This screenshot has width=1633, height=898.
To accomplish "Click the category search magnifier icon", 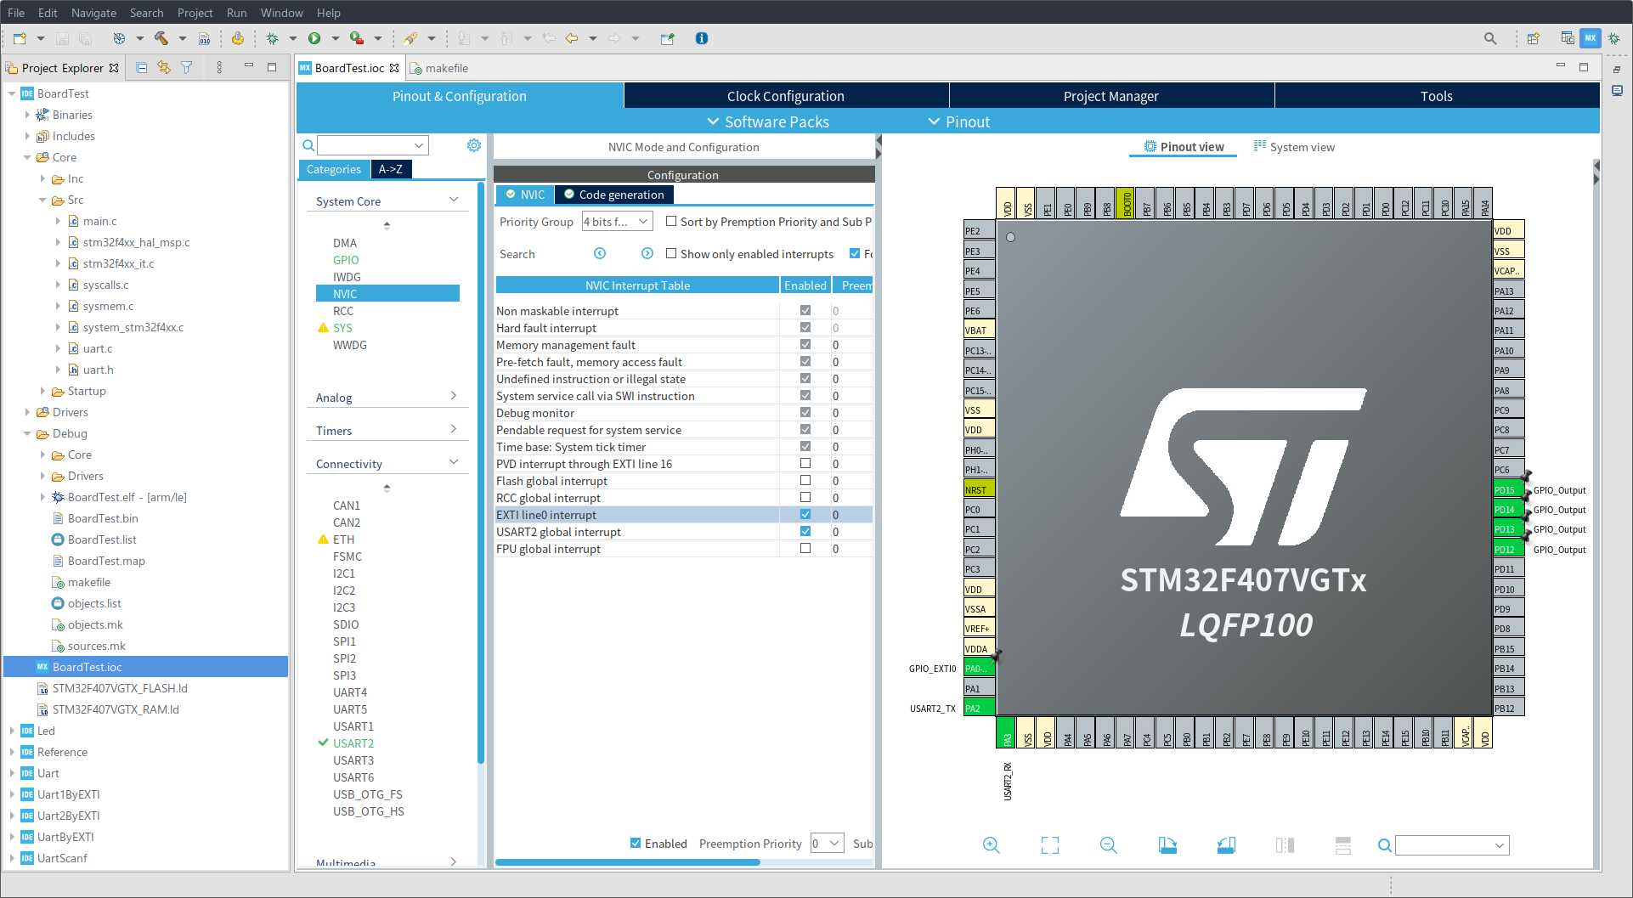I will pyautogui.click(x=308, y=145).
